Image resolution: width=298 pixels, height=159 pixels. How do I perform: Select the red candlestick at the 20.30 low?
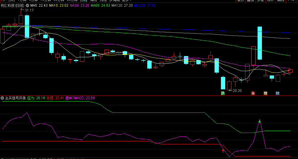point(229,86)
